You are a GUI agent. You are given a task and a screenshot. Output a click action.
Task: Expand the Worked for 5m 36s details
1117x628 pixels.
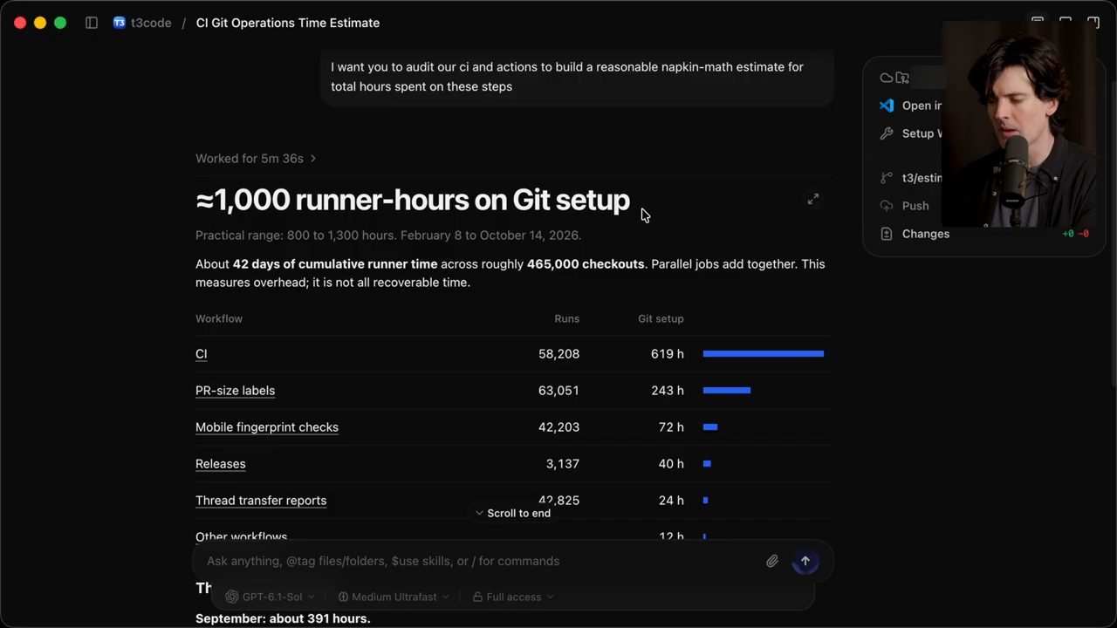(x=256, y=158)
